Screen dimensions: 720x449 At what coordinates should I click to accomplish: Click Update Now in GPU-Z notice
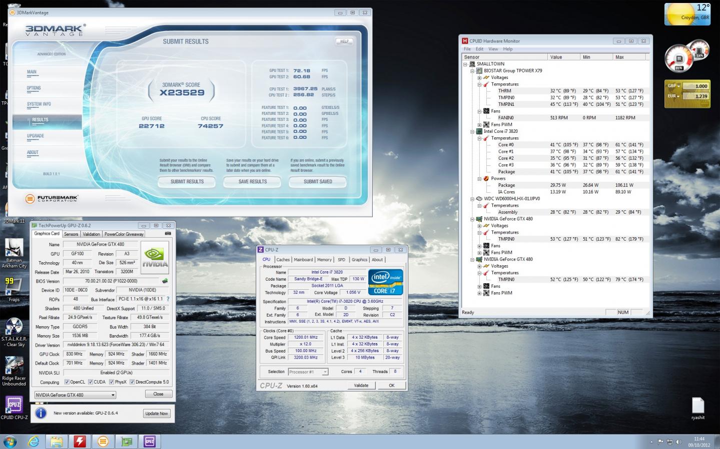[157, 414]
